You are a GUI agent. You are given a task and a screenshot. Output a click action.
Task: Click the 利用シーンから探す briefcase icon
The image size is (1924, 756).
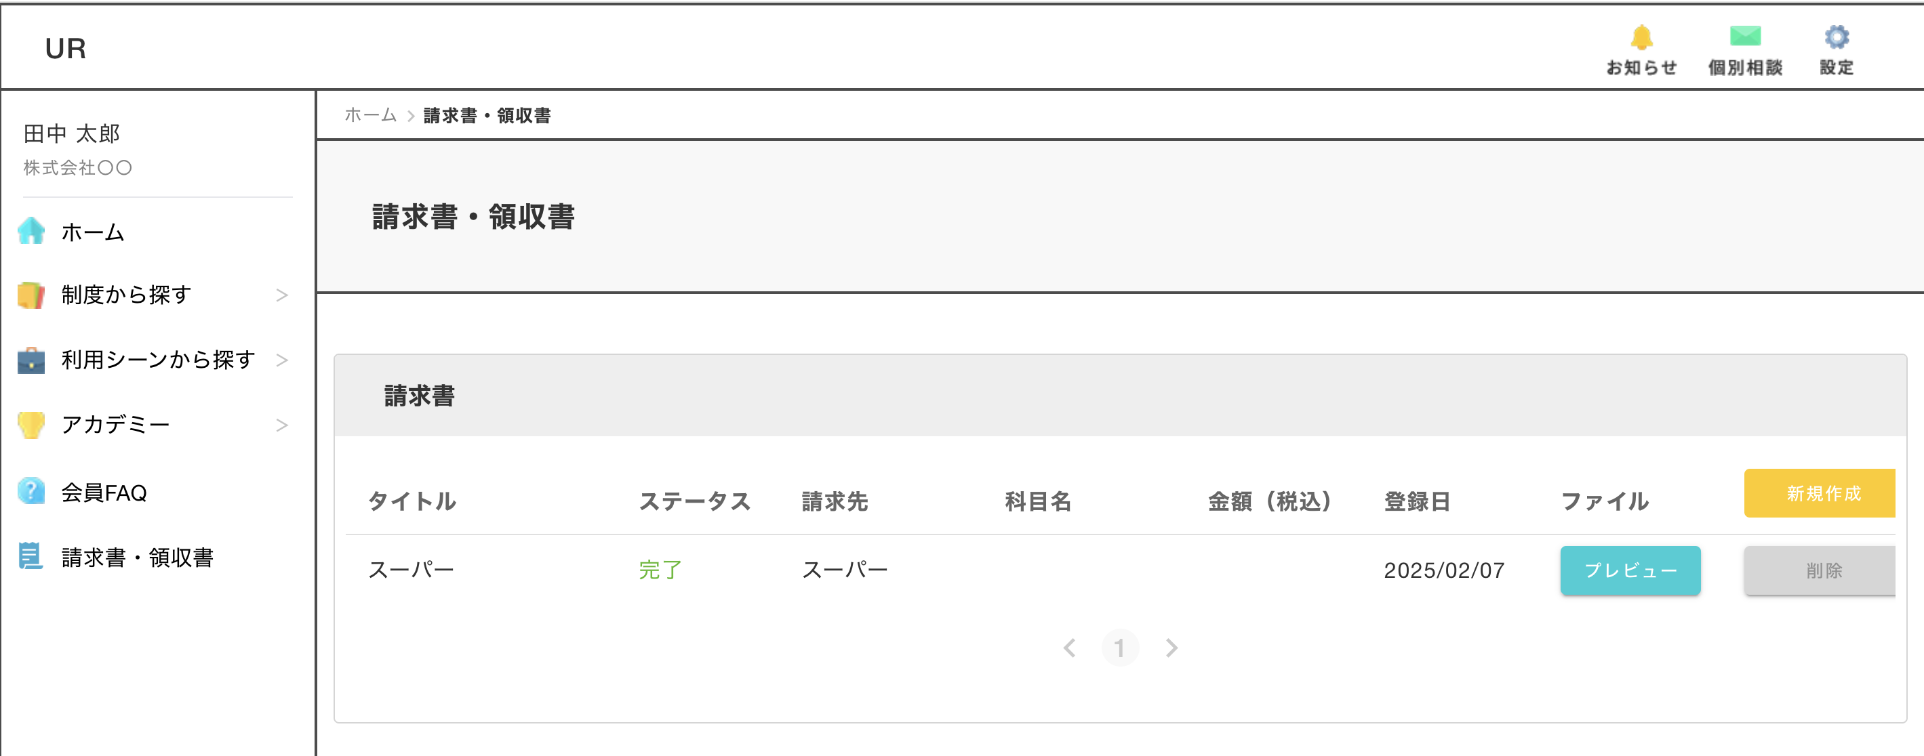coord(31,360)
